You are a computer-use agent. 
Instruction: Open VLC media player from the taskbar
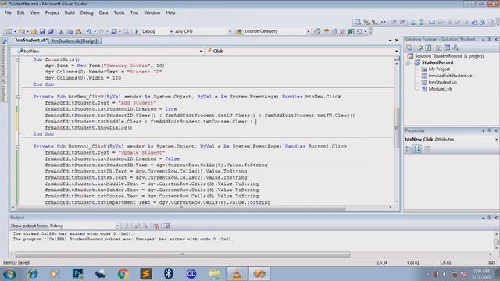point(237,274)
